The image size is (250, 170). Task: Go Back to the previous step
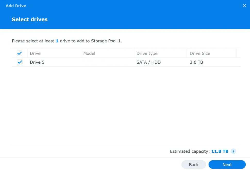pos(194,165)
